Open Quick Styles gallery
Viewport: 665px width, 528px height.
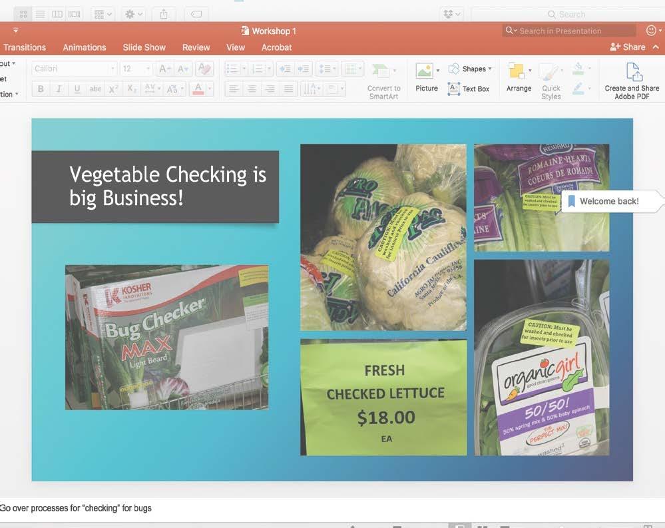click(x=551, y=81)
